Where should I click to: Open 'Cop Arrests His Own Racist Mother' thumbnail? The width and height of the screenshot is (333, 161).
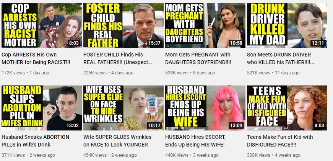(42, 26)
